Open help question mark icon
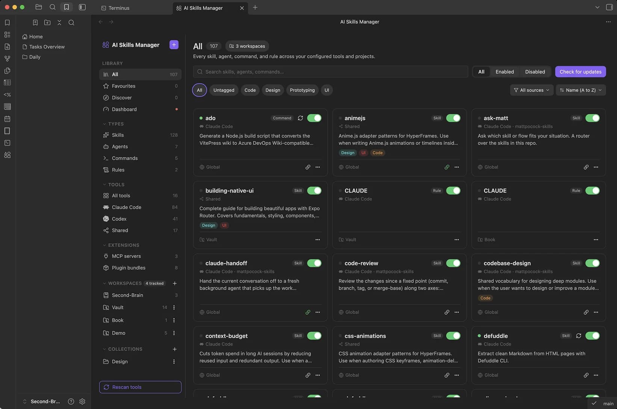Screen dimensions: 617x409 click(71, 401)
